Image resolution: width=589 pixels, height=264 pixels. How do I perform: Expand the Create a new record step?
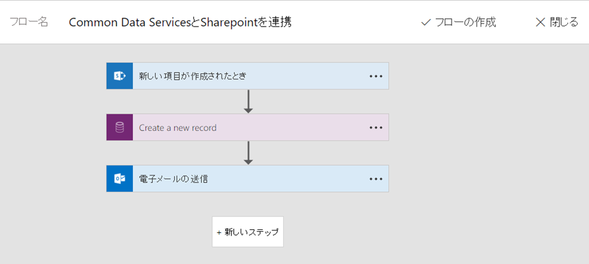click(247, 128)
